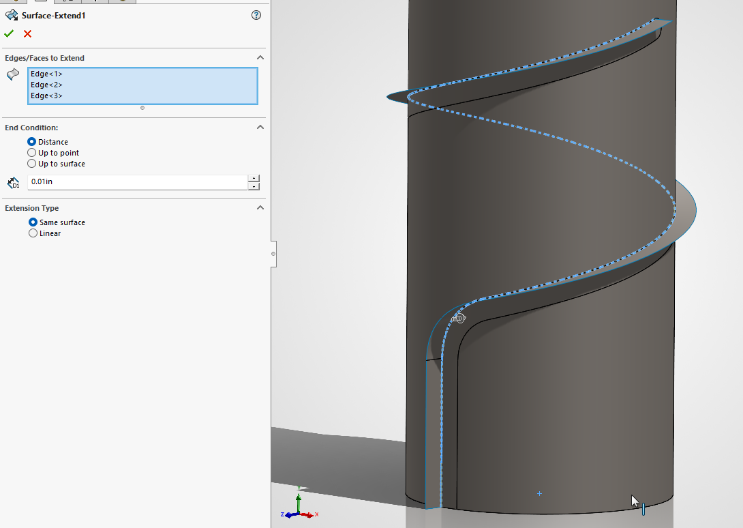Choose Distance end condition
743x528 pixels.
(x=32, y=142)
